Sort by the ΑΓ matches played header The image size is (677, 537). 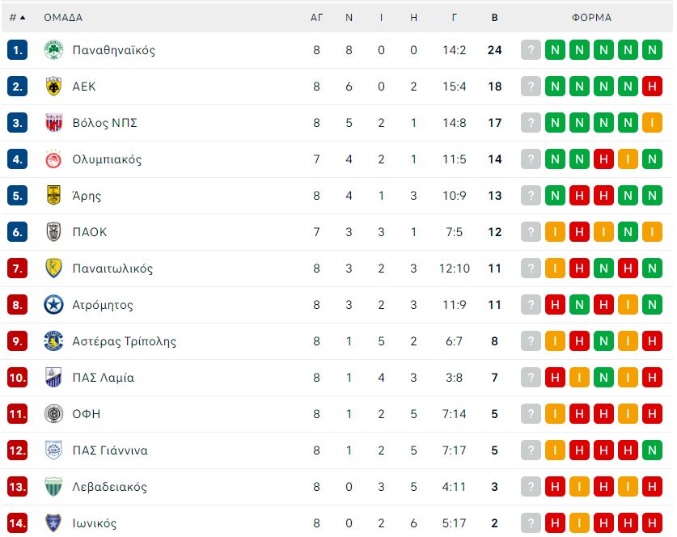316,18
